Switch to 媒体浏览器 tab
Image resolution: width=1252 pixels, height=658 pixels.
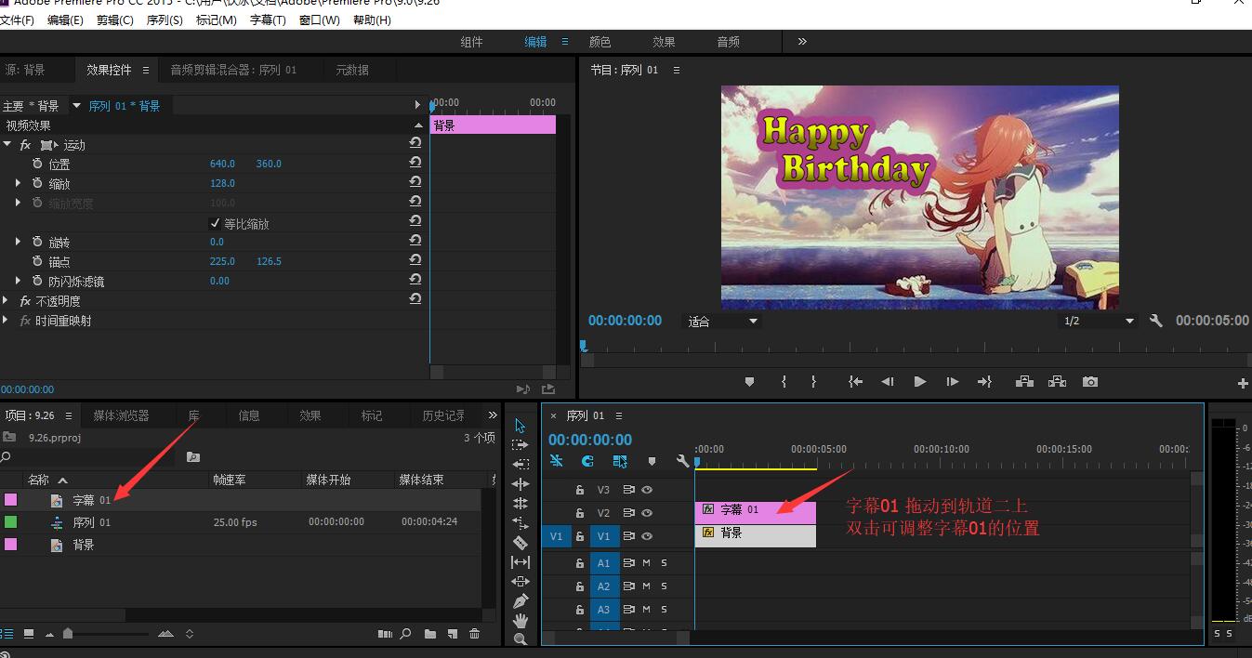pos(121,415)
